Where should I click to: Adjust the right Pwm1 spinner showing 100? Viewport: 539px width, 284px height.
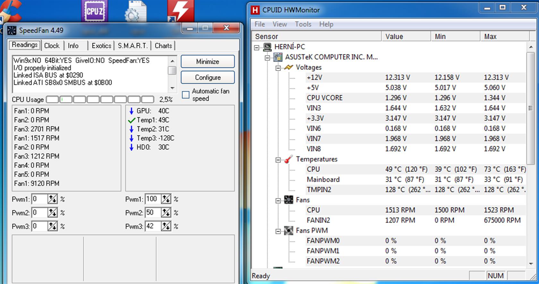[x=166, y=199]
